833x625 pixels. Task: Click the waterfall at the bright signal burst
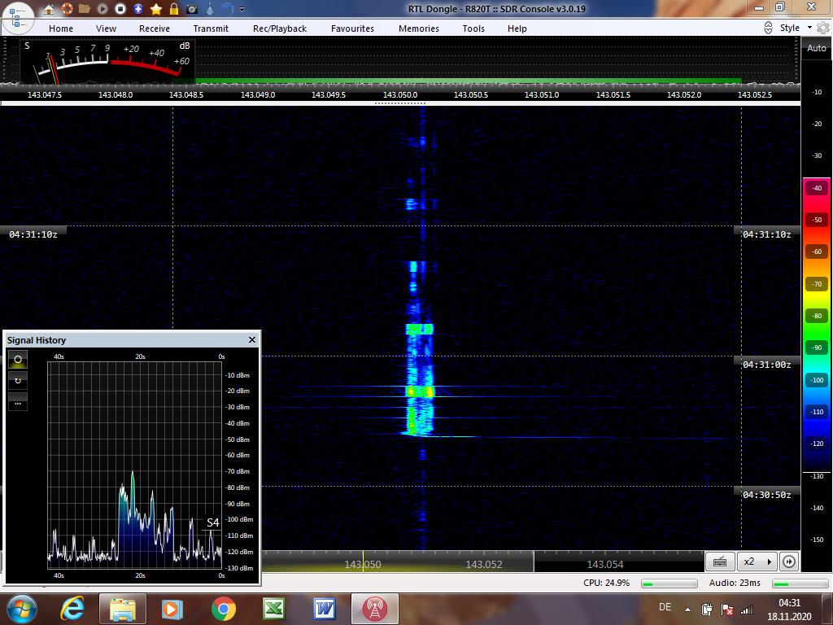pos(421,392)
